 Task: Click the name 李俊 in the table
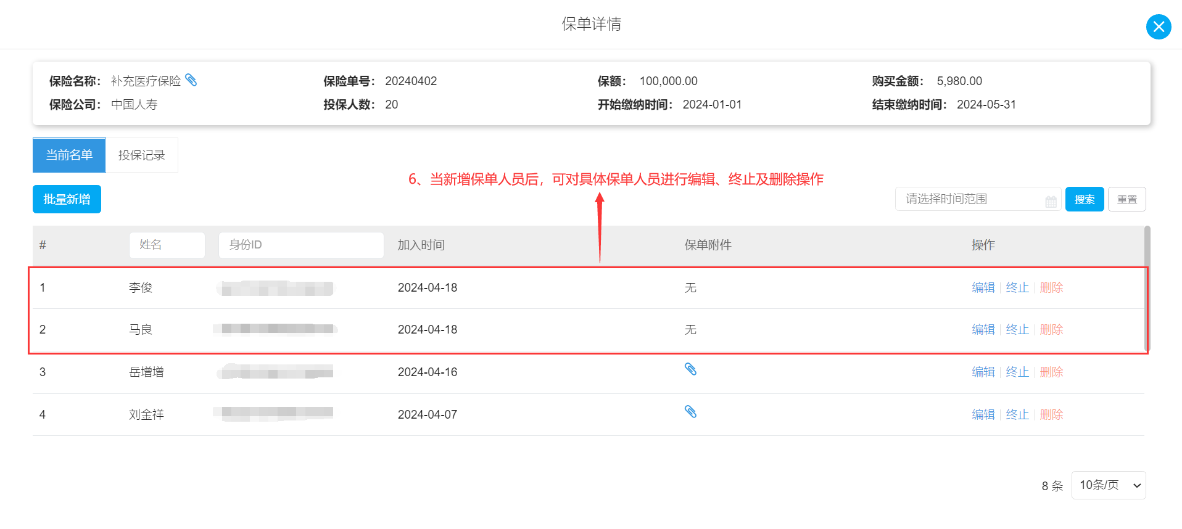pyautogui.click(x=141, y=287)
